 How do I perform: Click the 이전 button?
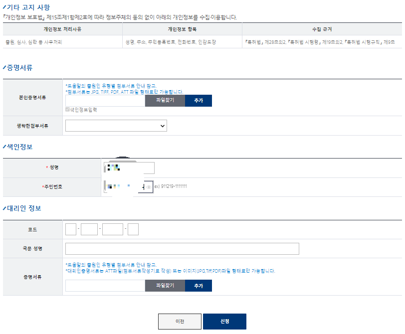click(x=180, y=322)
